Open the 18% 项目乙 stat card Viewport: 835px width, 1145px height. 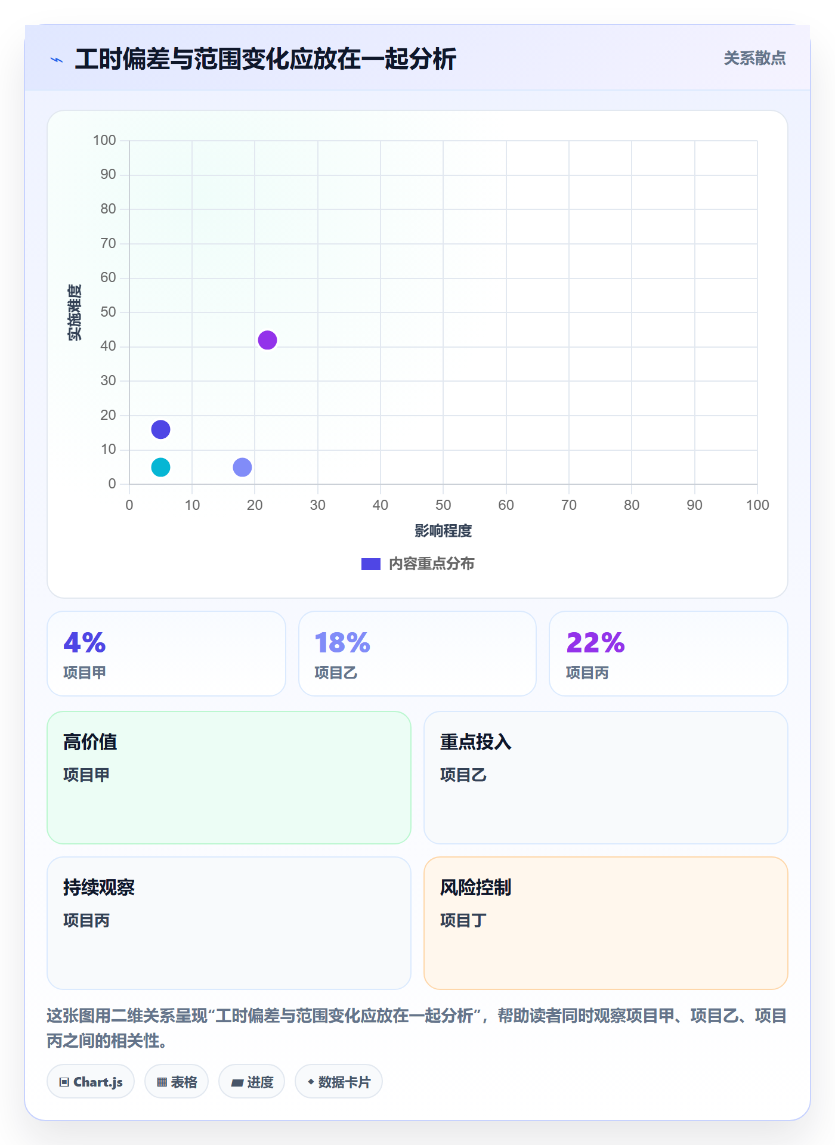pyautogui.click(x=417, y=654)
